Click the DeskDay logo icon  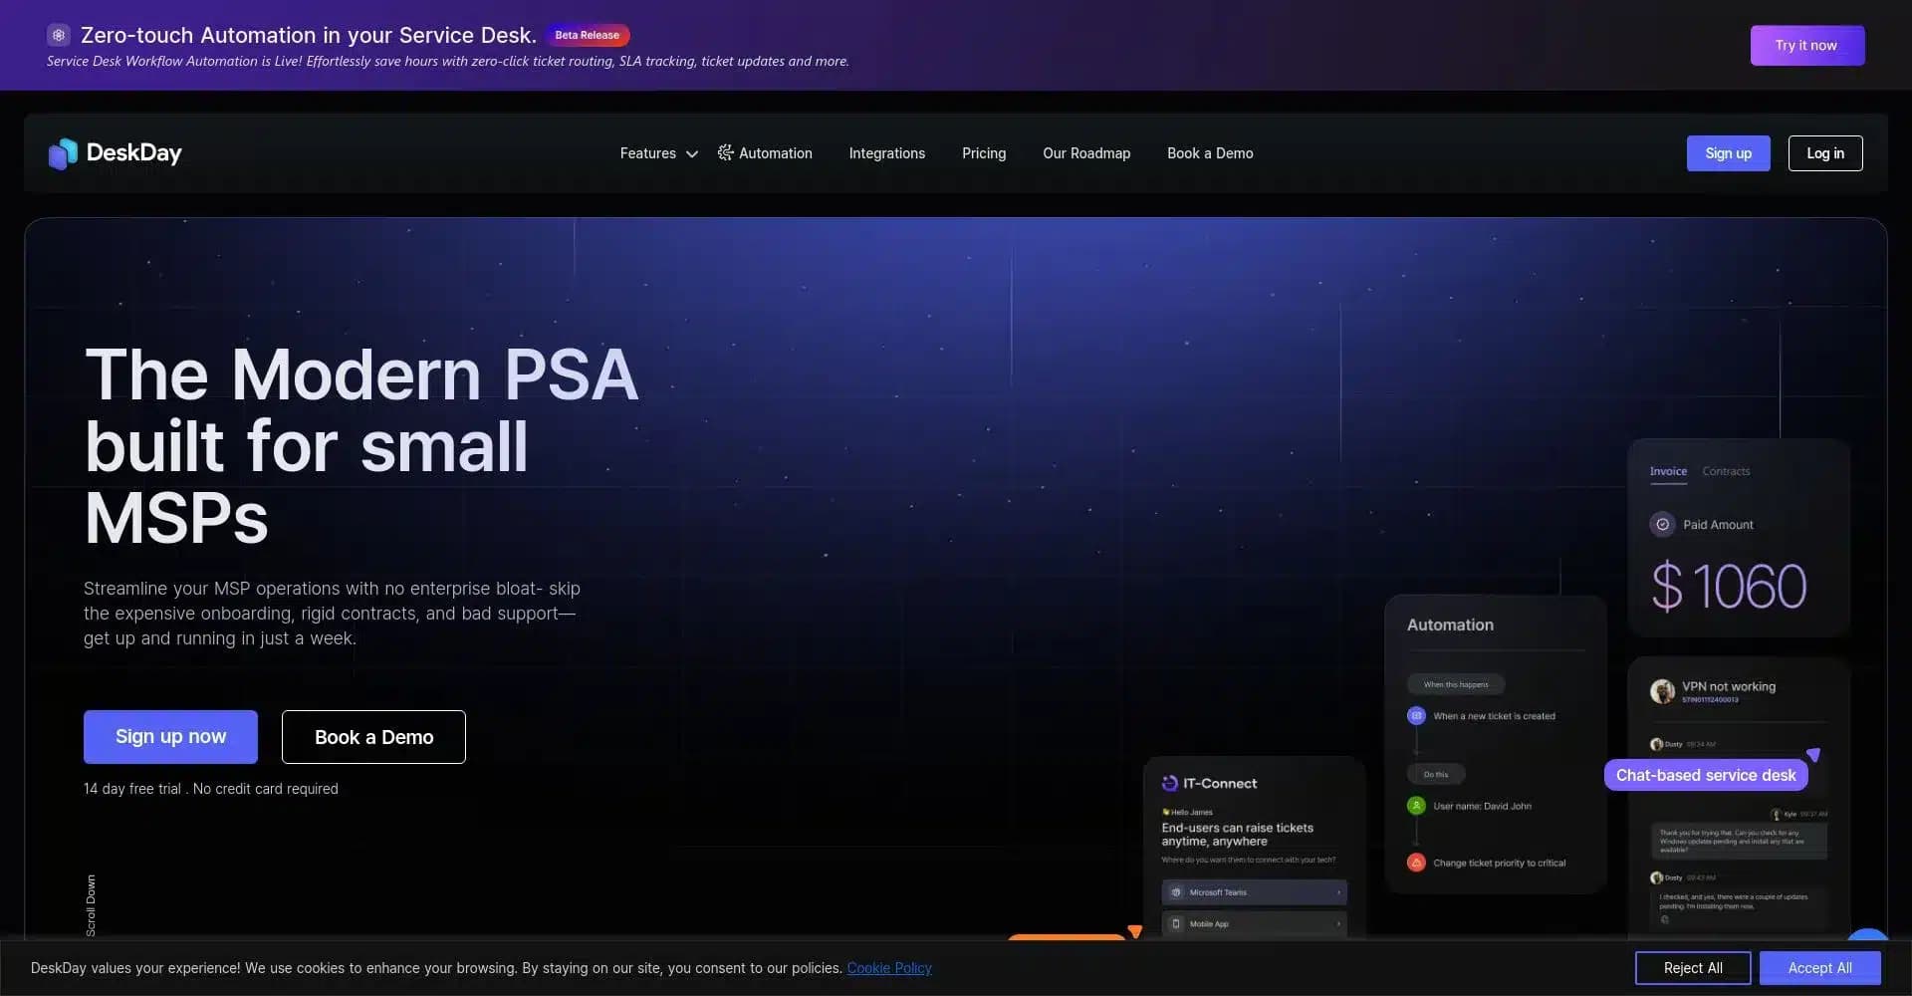(63, 153)
